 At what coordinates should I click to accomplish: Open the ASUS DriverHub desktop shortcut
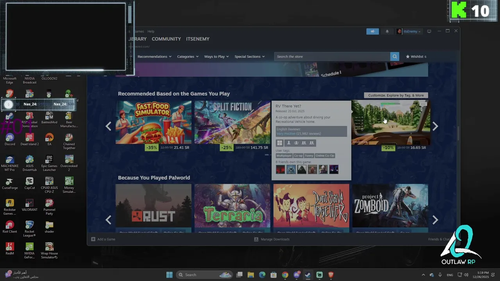coord(30,164)
